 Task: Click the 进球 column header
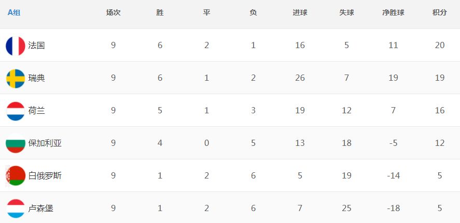pos(300,12)
